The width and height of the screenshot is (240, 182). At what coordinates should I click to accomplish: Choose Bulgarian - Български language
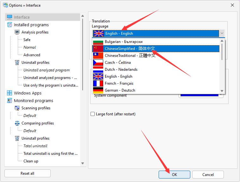[156, 42]
